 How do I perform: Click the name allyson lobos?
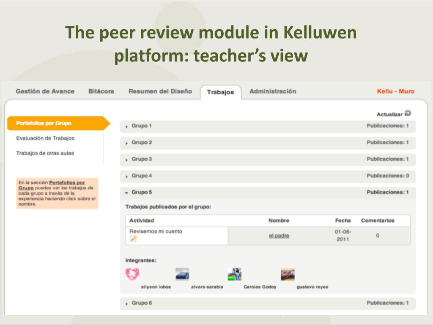tap(156, 287)
